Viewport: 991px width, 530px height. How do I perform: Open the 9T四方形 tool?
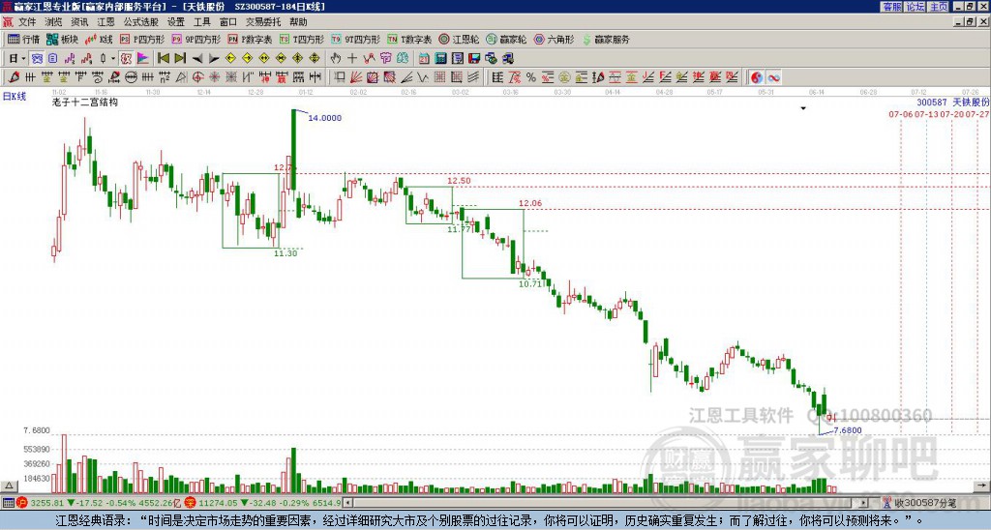click(356, 39)
